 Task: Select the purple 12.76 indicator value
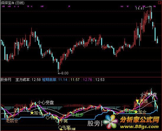coord(87,80)
